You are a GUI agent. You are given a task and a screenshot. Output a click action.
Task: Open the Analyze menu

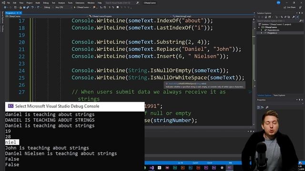click(61, 3)
